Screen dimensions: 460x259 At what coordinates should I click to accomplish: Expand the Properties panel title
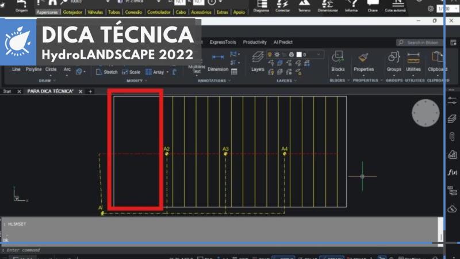(x=367, y=81)
